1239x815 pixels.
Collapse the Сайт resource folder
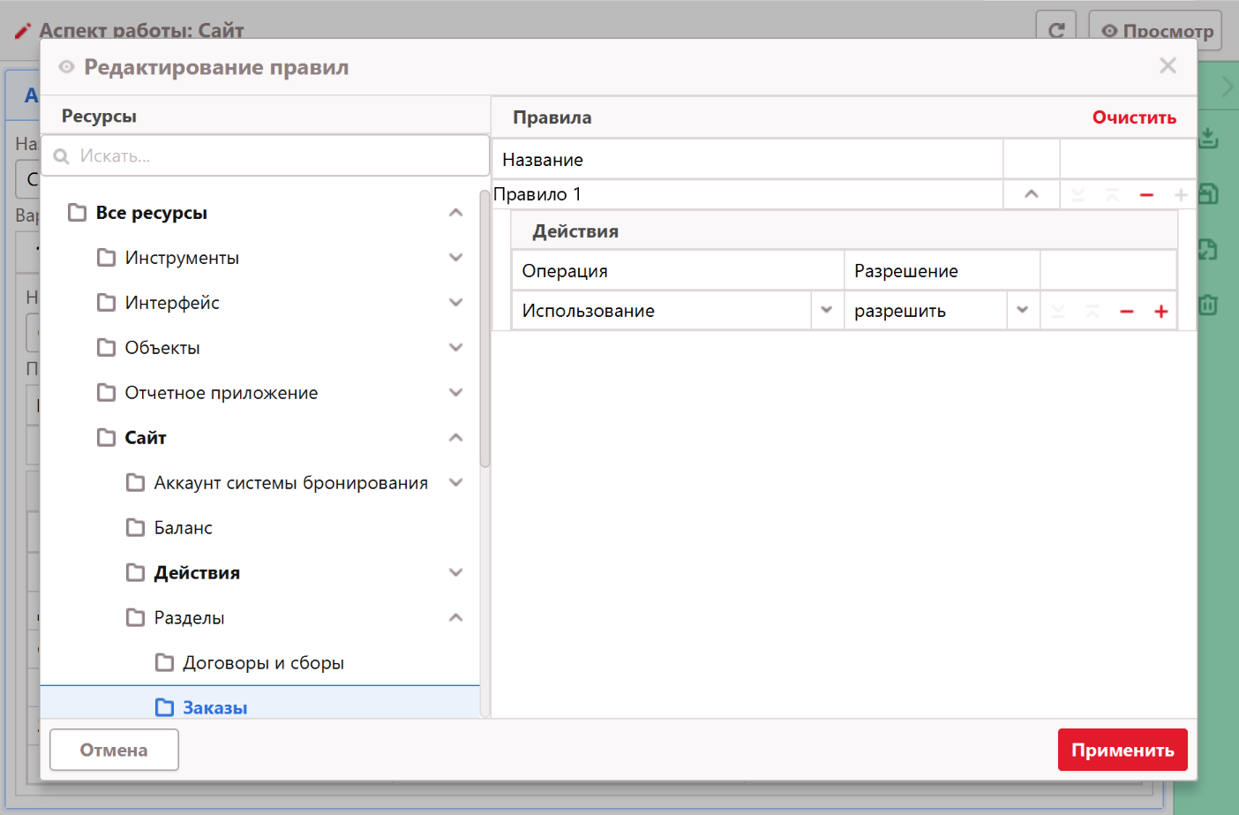455,438
